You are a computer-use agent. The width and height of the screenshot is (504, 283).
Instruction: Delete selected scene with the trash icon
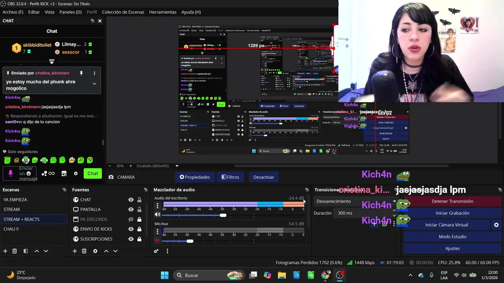[15, 251]
